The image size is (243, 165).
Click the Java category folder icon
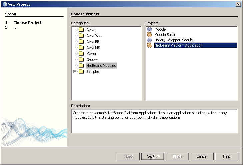(x=81, y=30)
